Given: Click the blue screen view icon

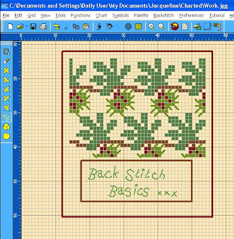Looking at the screenshot, I should [207, 26].
